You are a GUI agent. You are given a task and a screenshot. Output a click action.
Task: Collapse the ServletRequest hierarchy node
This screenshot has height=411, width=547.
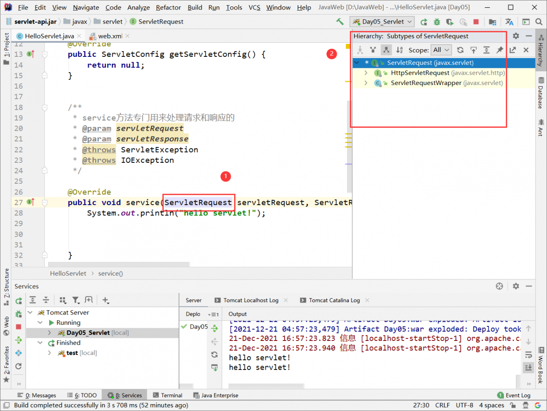point(356,63)
